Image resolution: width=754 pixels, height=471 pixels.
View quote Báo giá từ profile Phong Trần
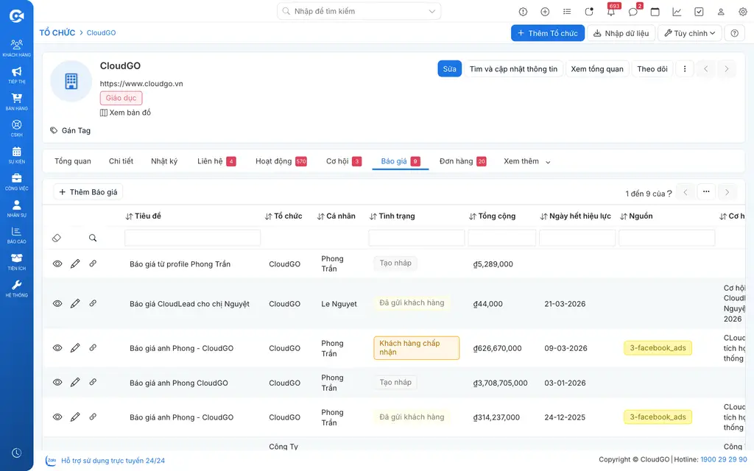click(57, 264)
